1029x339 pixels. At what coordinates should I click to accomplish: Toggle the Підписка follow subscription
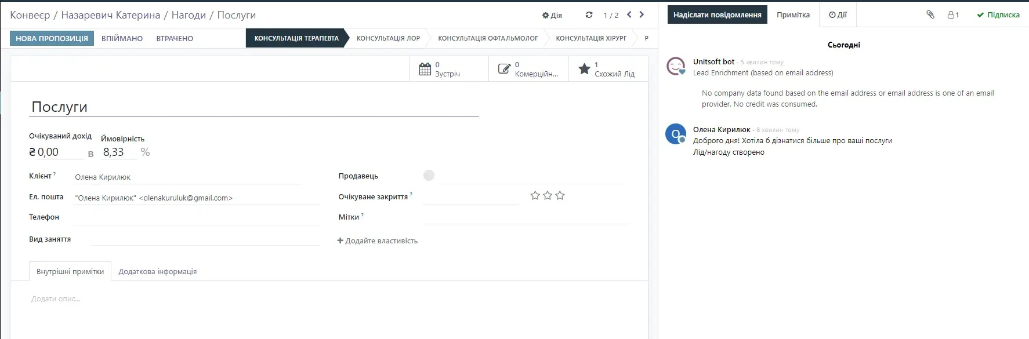(998, 15)
